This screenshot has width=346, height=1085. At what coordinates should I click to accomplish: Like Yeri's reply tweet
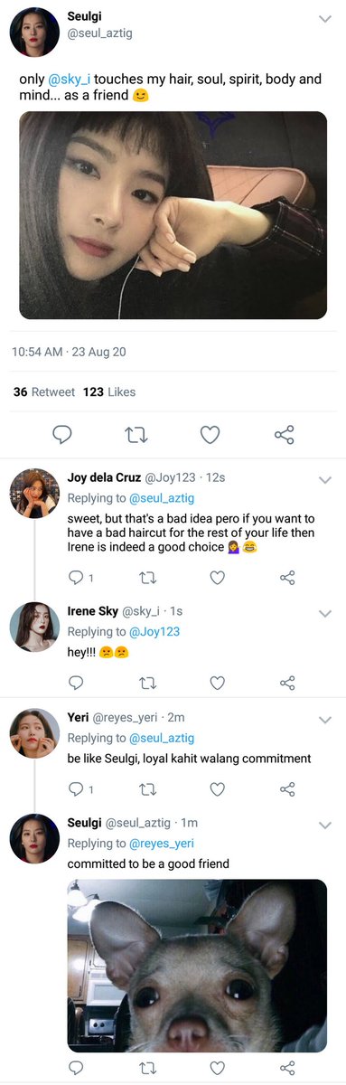click(217, 789)
